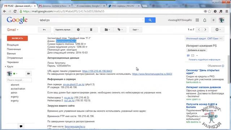Open Семинар День открытых идей ad
This screenshot has width=231, height=130.
(x=203, y=71)
